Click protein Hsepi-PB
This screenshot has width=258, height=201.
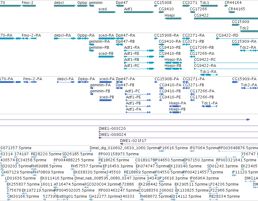click(x=175, y=112)
